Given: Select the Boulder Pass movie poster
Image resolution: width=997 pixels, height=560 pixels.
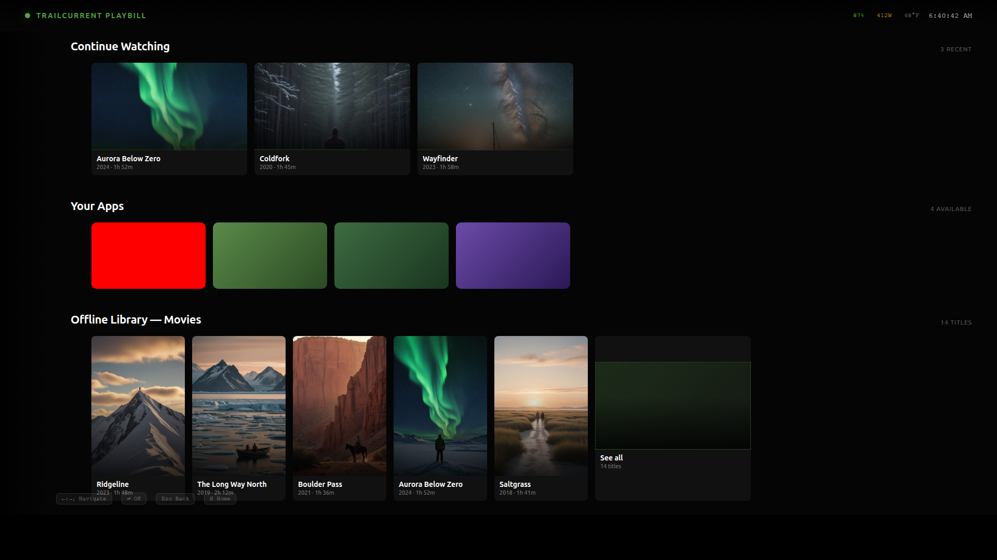Looking at the screenshot, I should [x=340, y=418].
